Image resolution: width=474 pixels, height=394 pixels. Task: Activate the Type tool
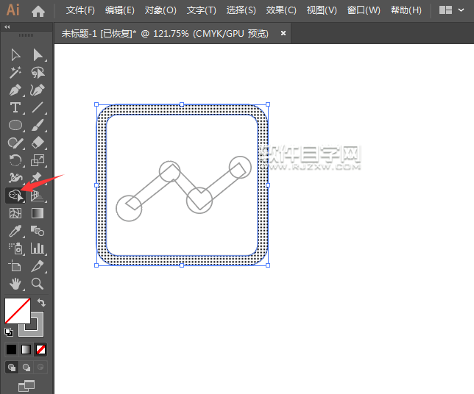click(15, 107)
